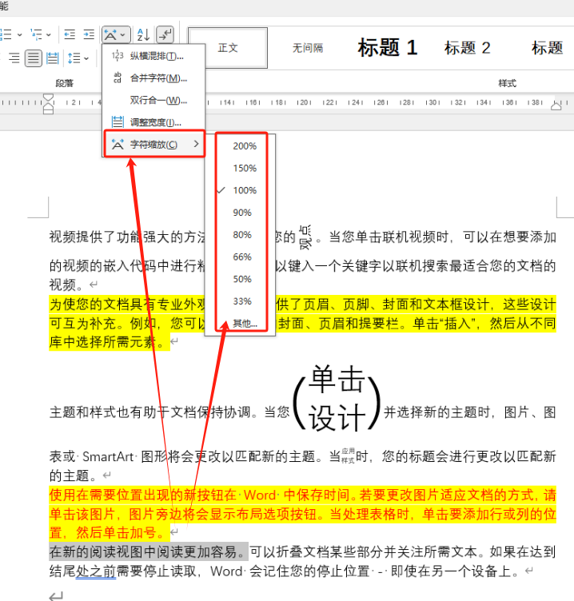
Task: Set character scaling to 200%
Action: 245,146
